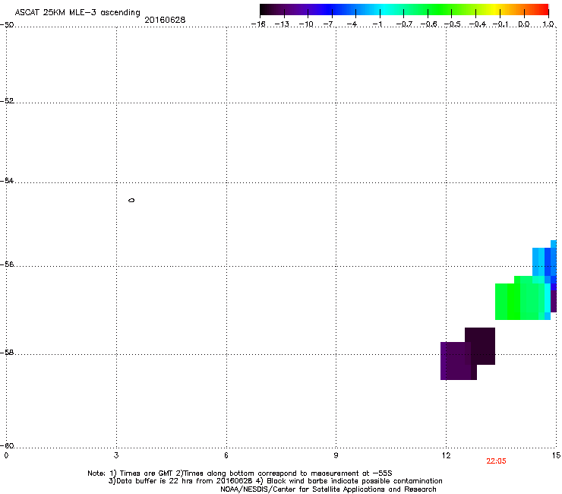Pick the yellow section of the color bar
The height and width of the screenshot is (494, 562).
[496, 9]
